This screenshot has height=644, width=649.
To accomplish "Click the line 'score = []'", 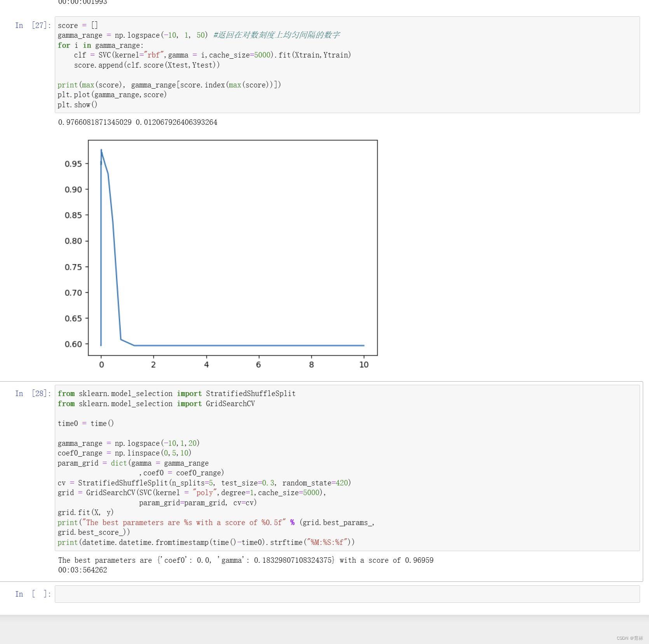I will [x=78, y=25].
